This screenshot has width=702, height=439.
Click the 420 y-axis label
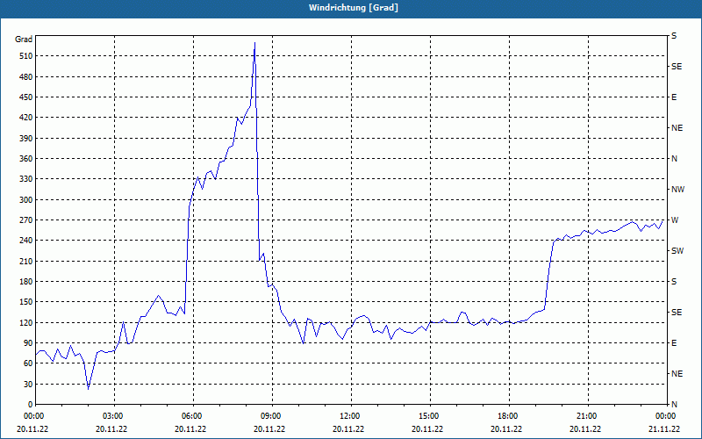[x=25, y=118]
